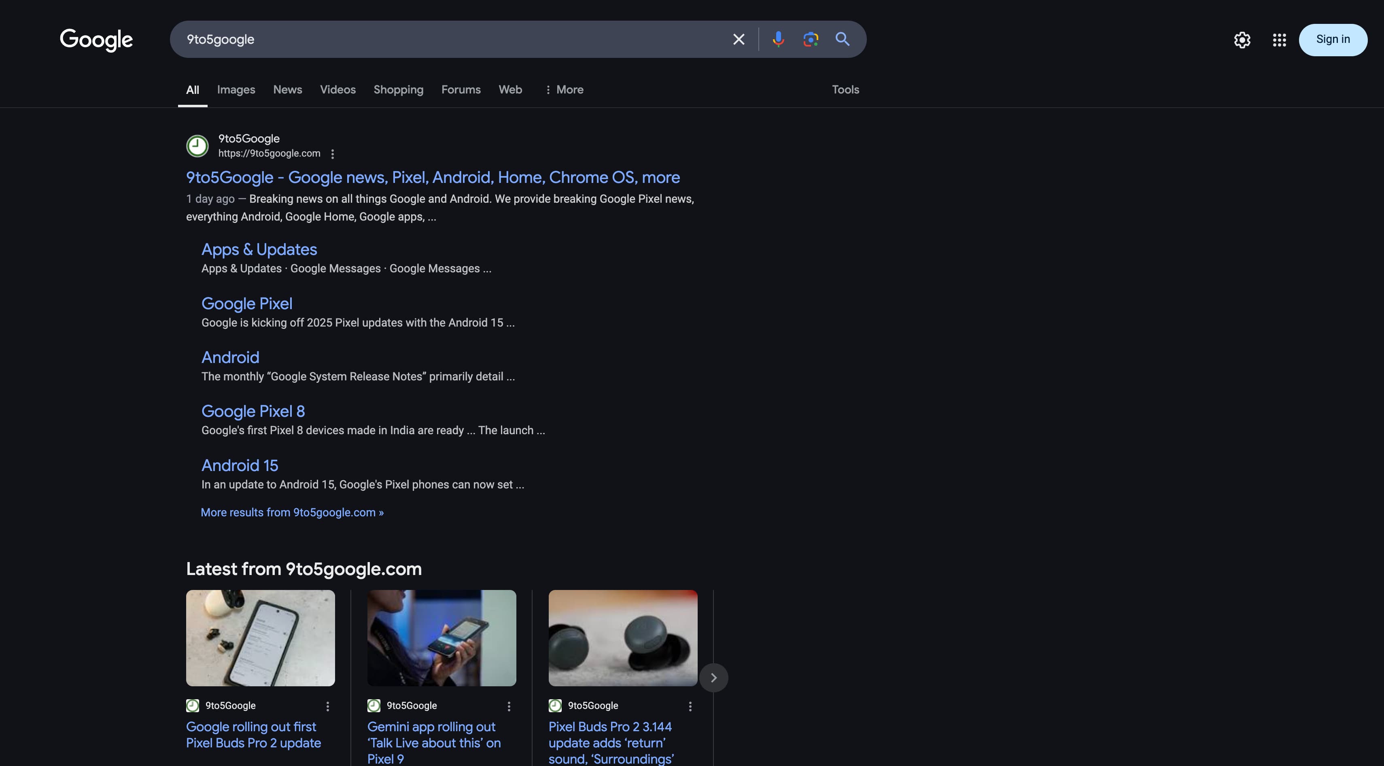1384x766 pixels.
Task: Click the Google logo
Action: 96,40
